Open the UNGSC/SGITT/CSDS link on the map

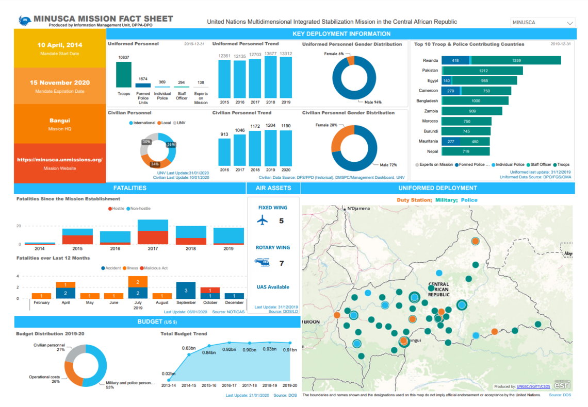pyautogui.click(x=533, y=386)
